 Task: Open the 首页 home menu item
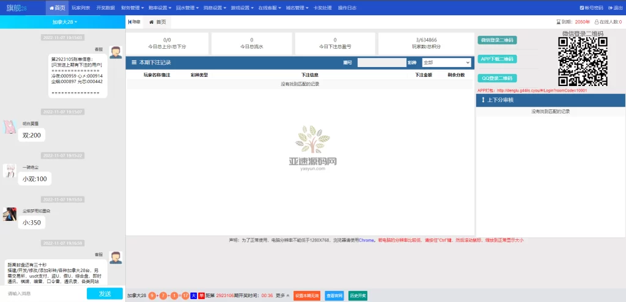click(57, 7)
